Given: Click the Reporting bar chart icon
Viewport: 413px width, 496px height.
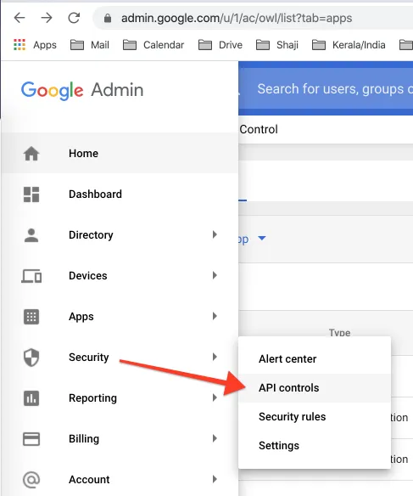Looking at the screenshot, I should coord(31,398).
